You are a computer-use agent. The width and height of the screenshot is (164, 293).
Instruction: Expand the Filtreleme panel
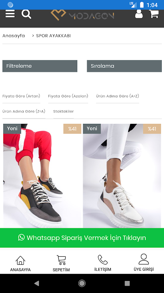[40, 66]
